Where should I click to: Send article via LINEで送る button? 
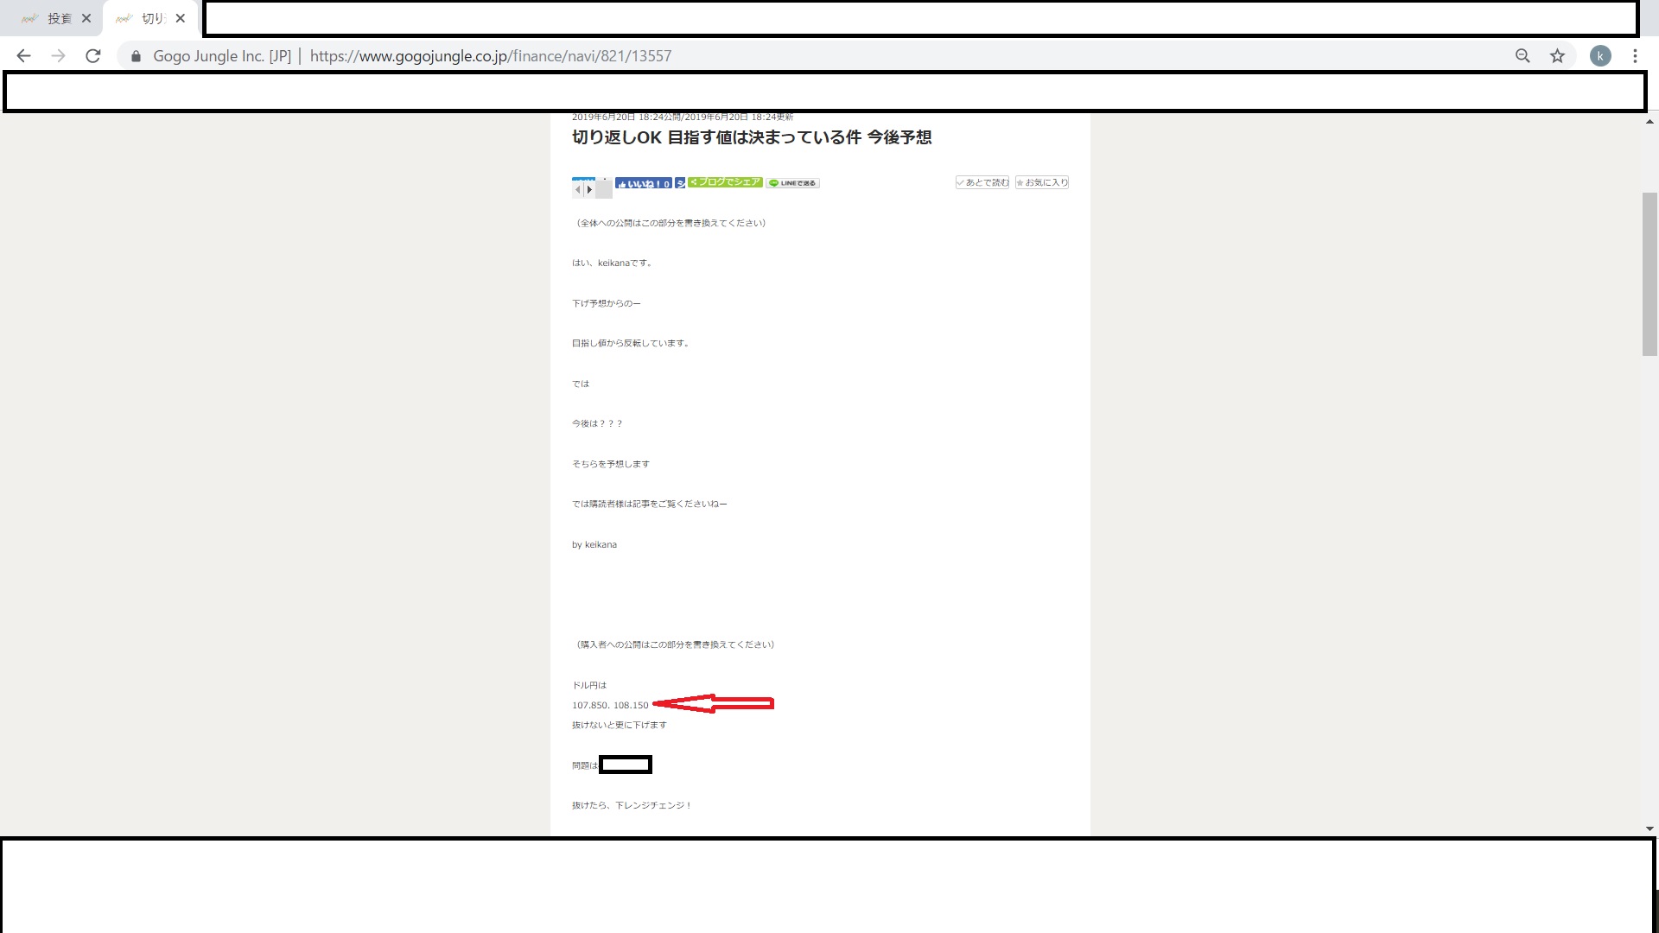(x=792, y=183)
